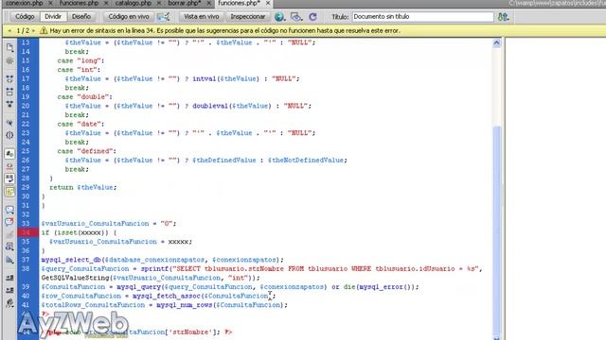Screen dimensions: 606x340
Task: Show the Code Navigator
Action: [x=9, y=60]
